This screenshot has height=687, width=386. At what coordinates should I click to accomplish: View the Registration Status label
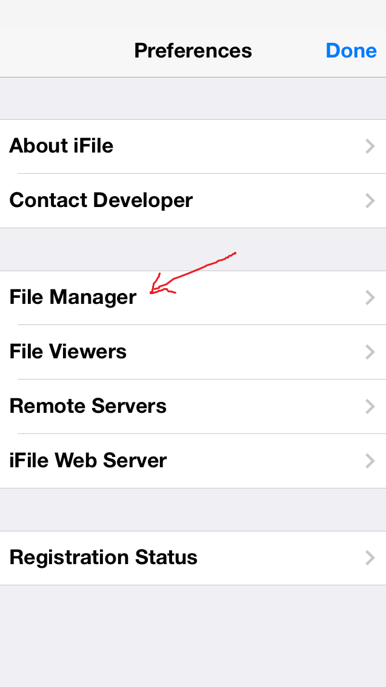pos(104,557)
